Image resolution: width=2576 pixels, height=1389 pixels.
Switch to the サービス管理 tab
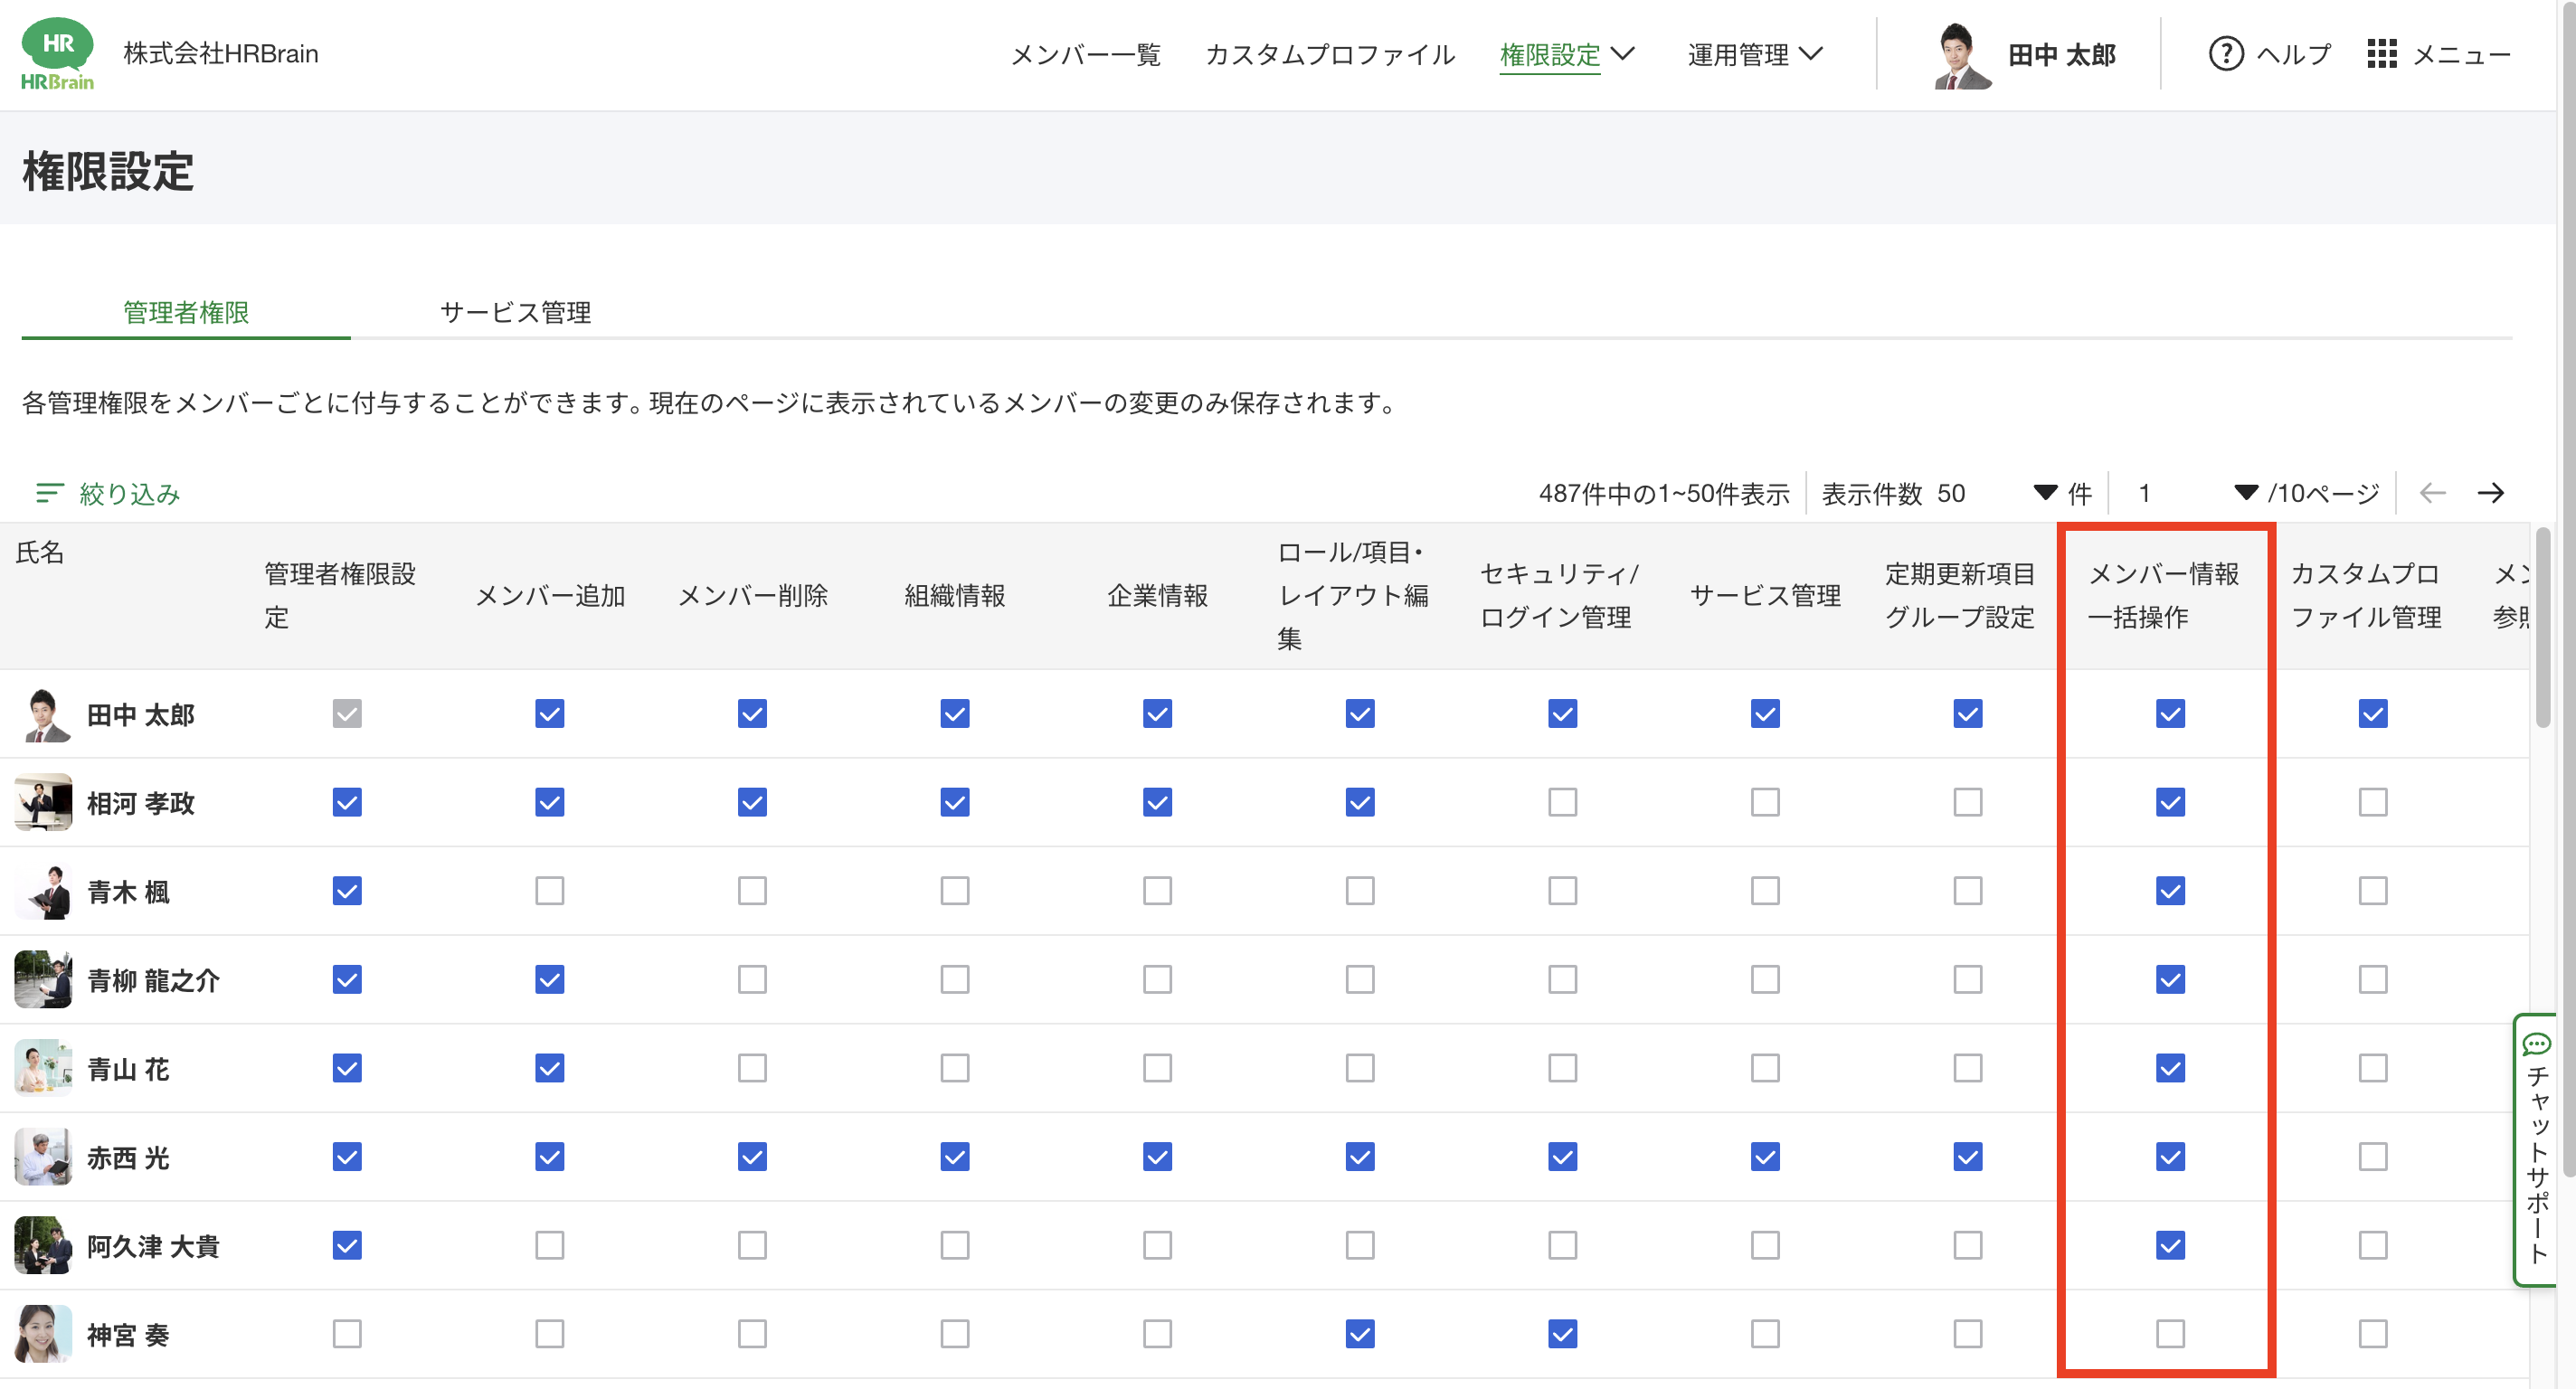515,312
